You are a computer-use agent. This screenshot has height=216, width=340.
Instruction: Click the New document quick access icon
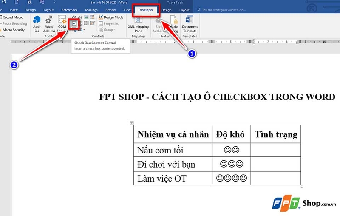pos(17,2)
